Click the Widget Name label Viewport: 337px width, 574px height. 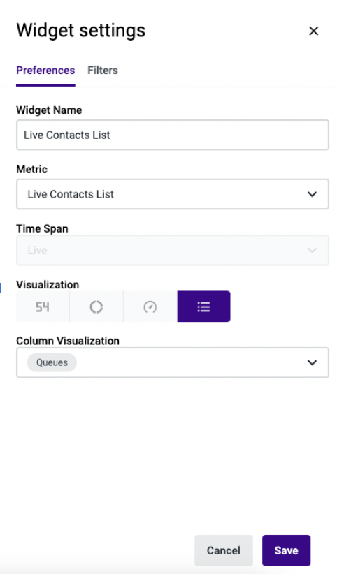tap(49, 110)
